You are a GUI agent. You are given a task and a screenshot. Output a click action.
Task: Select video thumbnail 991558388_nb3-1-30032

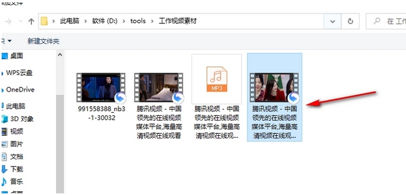(101, 87)
